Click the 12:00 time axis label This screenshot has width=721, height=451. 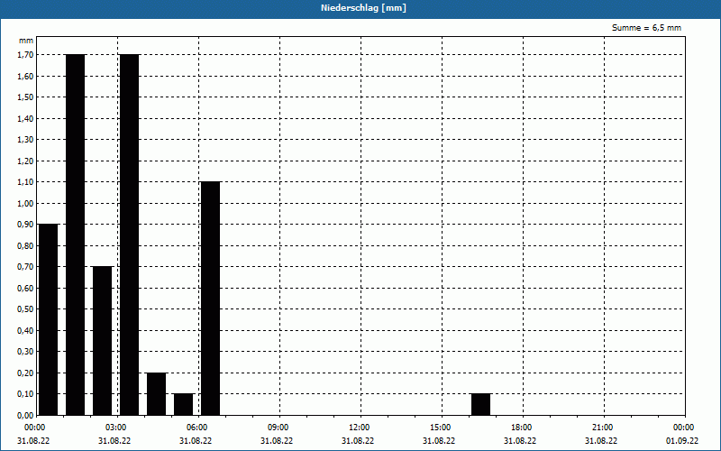point(359,428)
